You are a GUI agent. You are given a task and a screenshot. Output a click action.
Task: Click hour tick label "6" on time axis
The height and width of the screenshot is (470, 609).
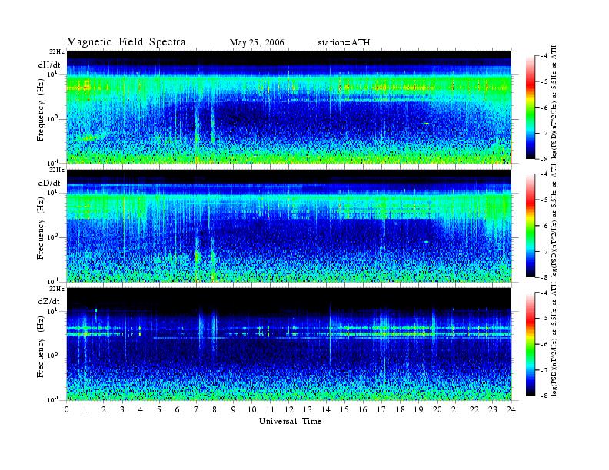coord(178,409)
